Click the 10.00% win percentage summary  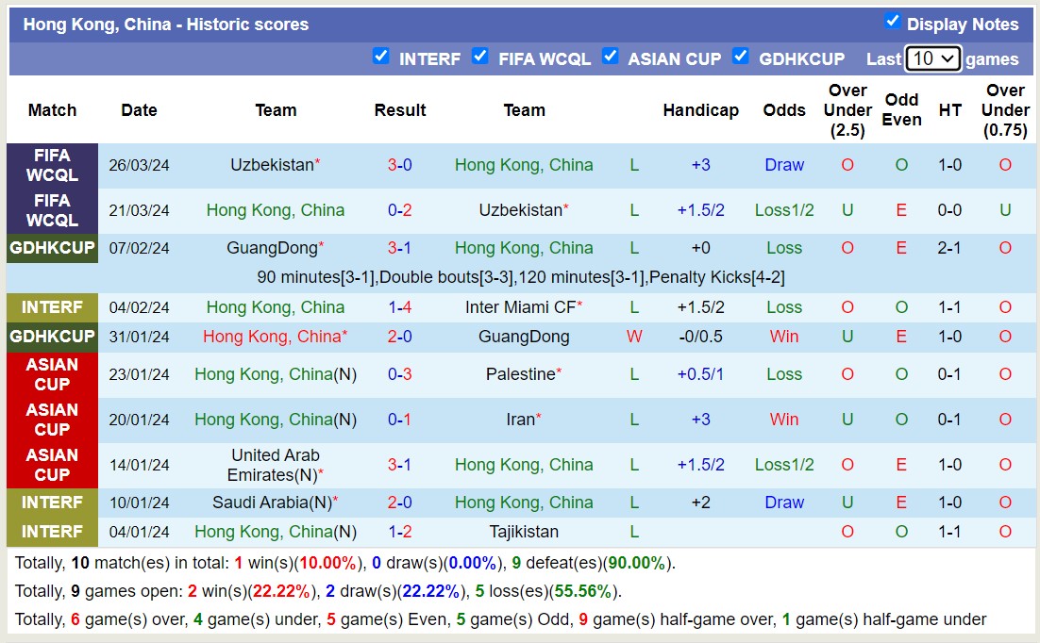pos(327,563)
